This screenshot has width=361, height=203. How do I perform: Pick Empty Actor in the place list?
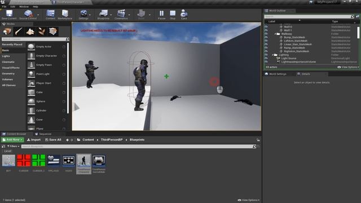(x=47, y=46)
